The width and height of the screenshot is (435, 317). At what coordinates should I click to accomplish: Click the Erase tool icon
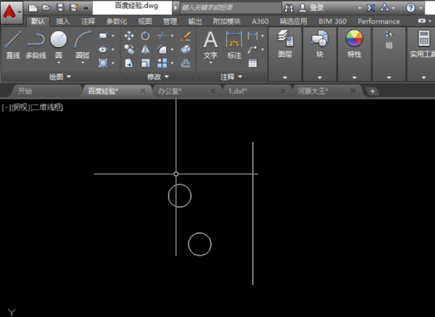(x=186, y=35)
